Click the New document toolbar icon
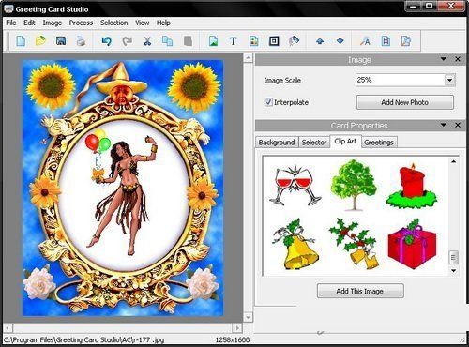This screenshot has height=347, width=469. 21,41
